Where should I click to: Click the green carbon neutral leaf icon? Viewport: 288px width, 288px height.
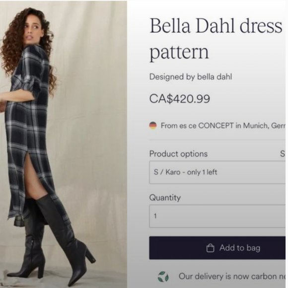(x=163, y=277)
